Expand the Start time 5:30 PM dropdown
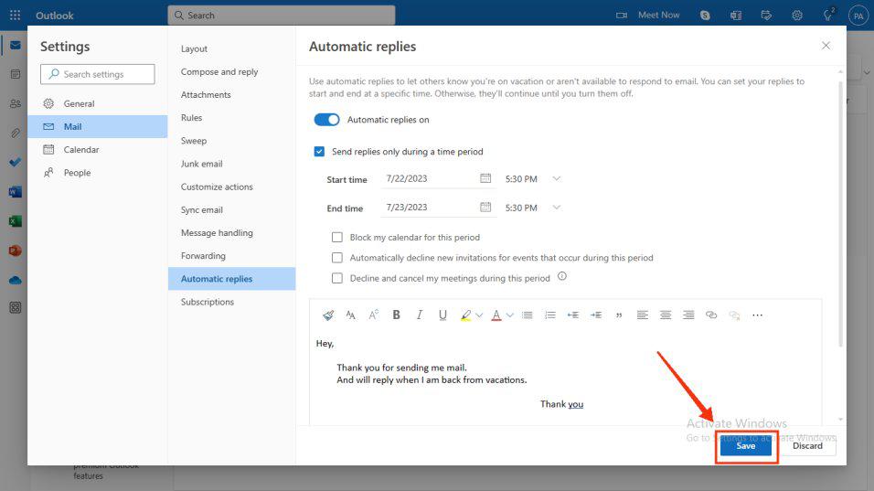This screenshot has width=874, height=491. tap(556, 178)
